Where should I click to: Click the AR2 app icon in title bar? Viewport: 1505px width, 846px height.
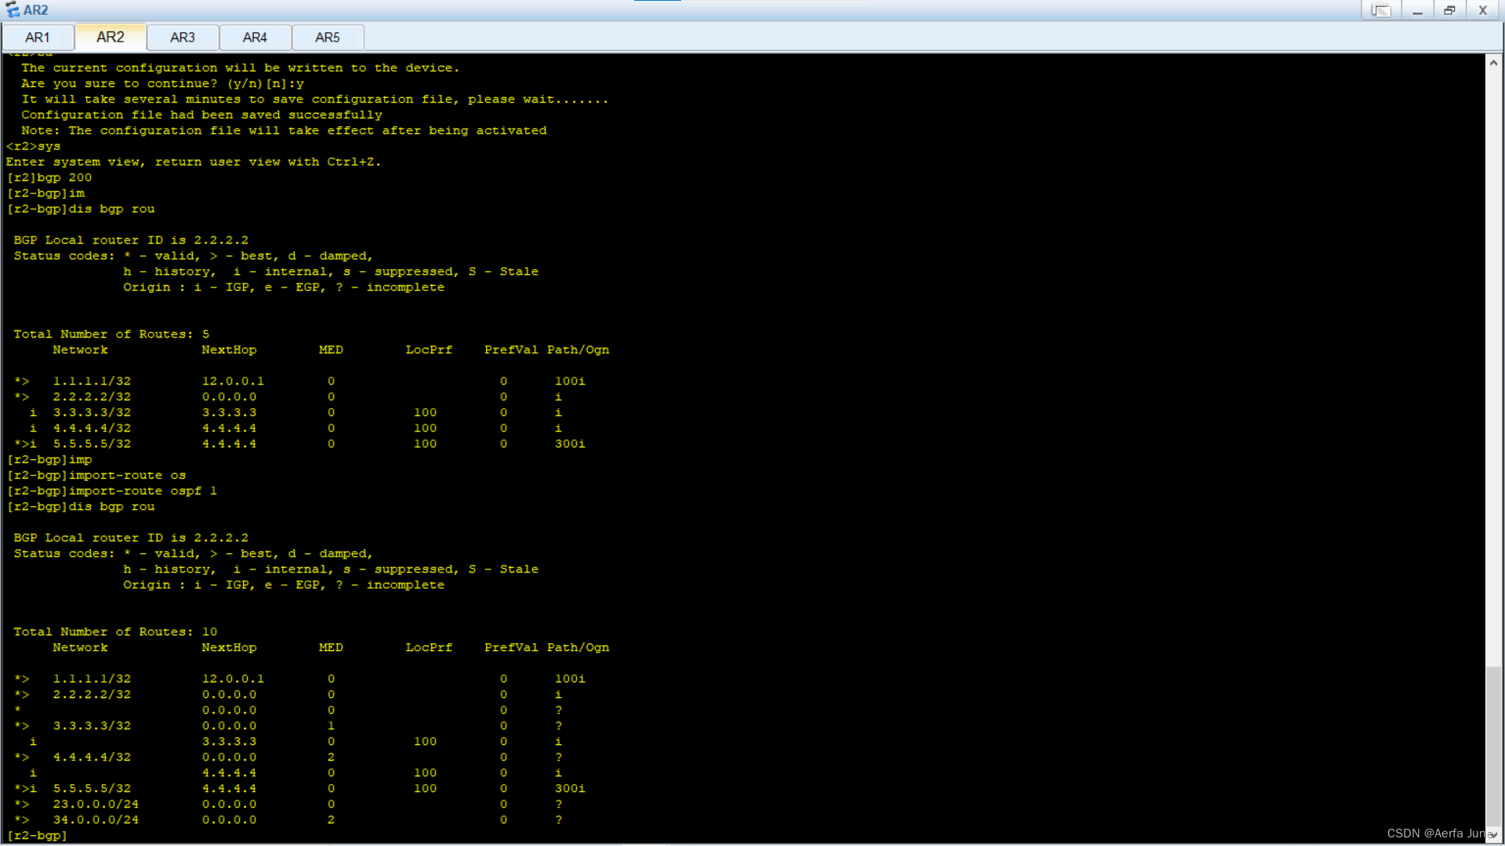[13, 10]
